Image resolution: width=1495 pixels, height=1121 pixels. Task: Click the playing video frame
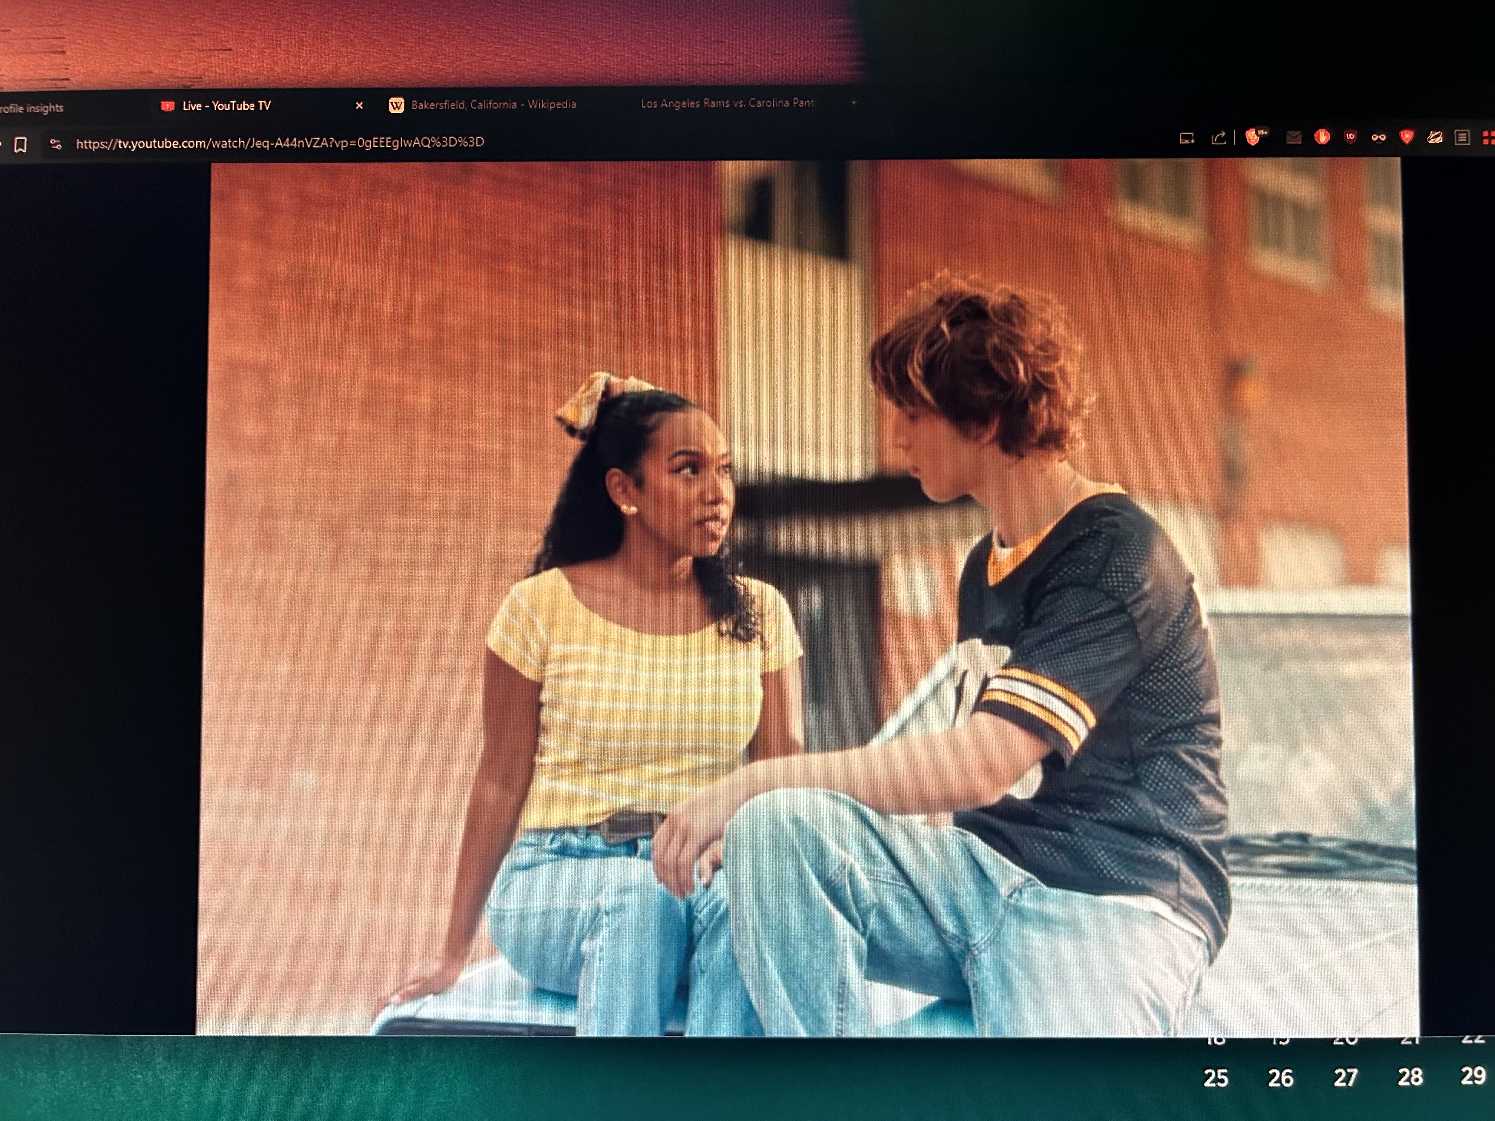(x=804, y=595)
